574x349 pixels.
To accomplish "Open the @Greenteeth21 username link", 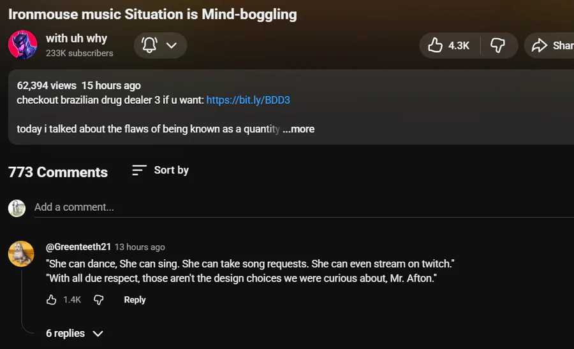I will [x=78, y=247].
